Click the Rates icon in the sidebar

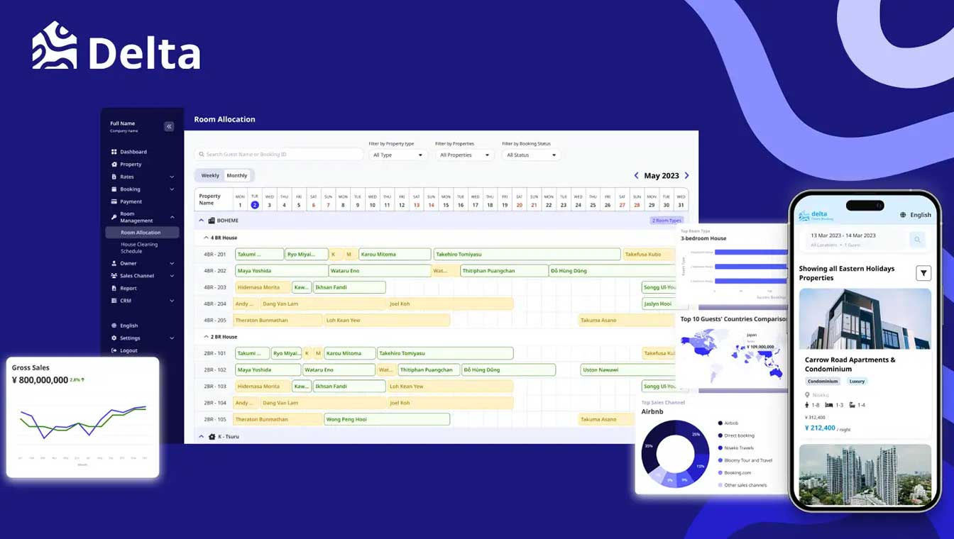(x=114, y=177)
